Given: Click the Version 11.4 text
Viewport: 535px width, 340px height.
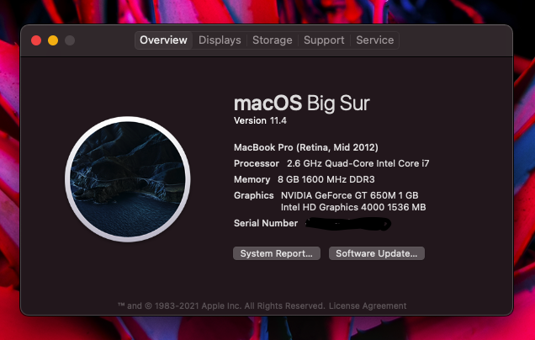Looking at the screenshot, I should 260,121.
